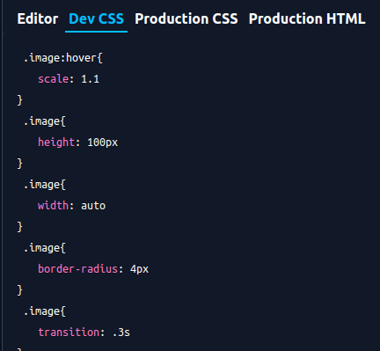Click the .image:hover selector line
This screenshot has height=351, width=380.
[x=62, y=58]
